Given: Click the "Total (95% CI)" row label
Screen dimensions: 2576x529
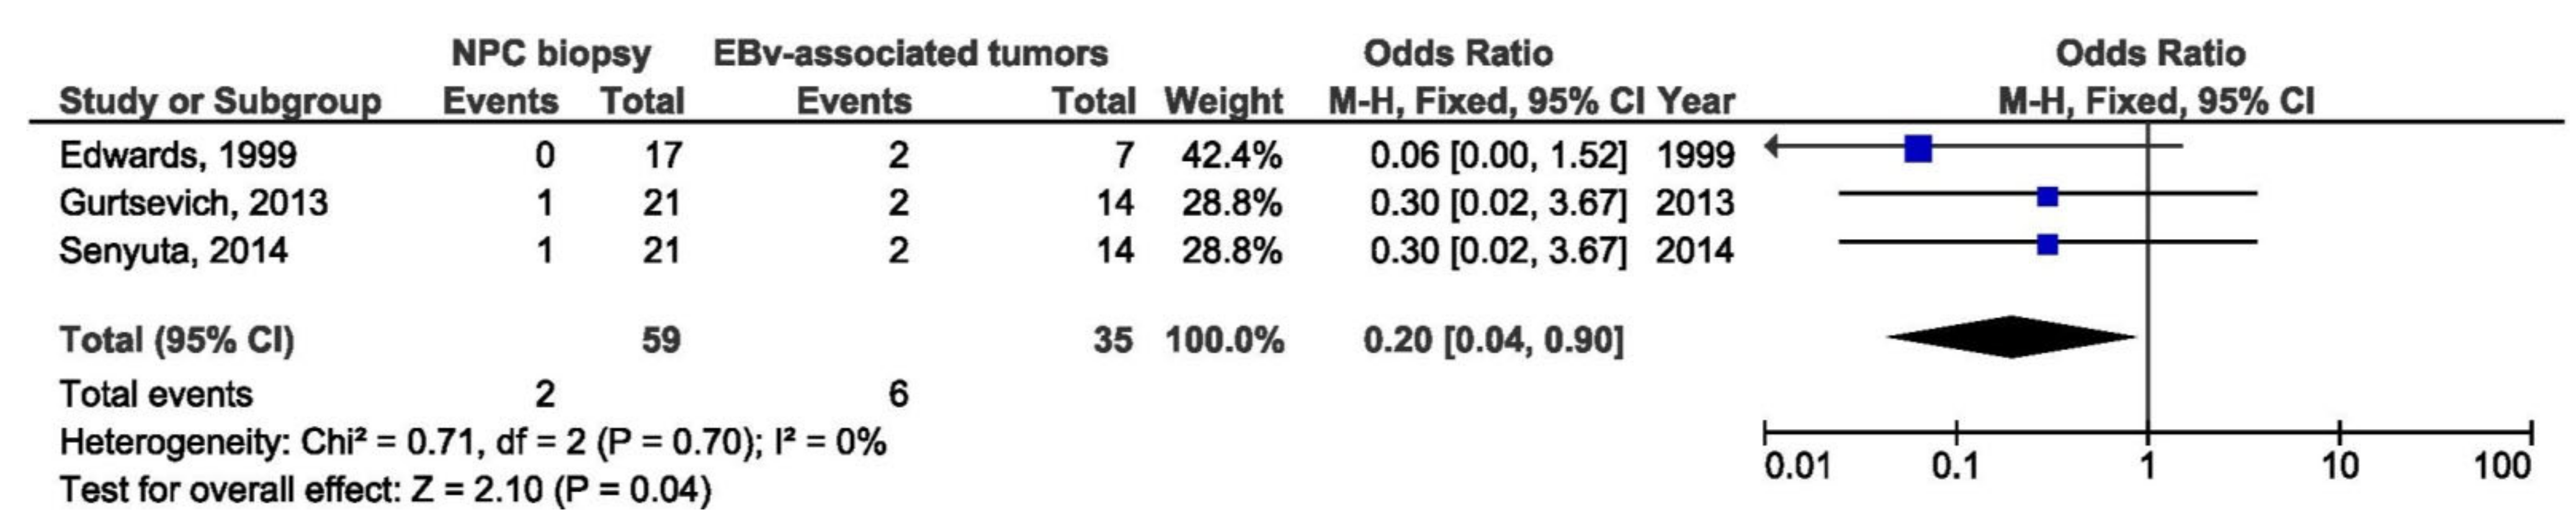Looking at the screenshot, I should coord(177,340).
